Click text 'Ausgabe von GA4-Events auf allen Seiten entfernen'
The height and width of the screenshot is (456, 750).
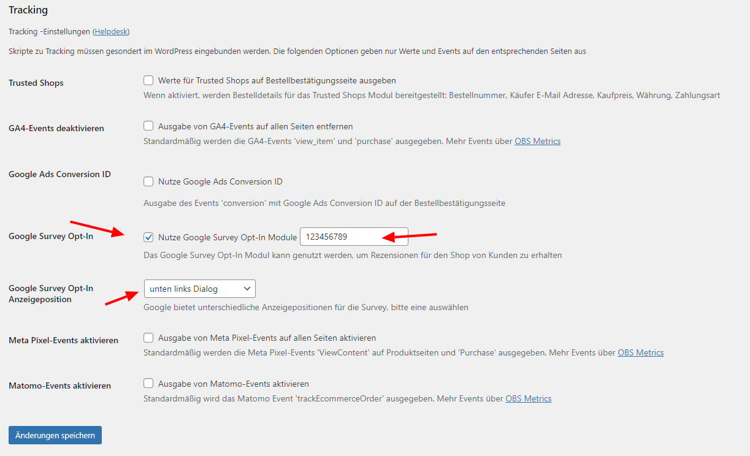tap(255, 126)
